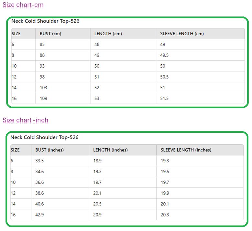Select sleeve length value 20.3 inches
This screenshot has width=252, height=231.
[165, 215]
